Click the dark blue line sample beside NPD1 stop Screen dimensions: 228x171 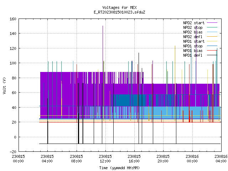pyautogui.click(x=212, y=46)
